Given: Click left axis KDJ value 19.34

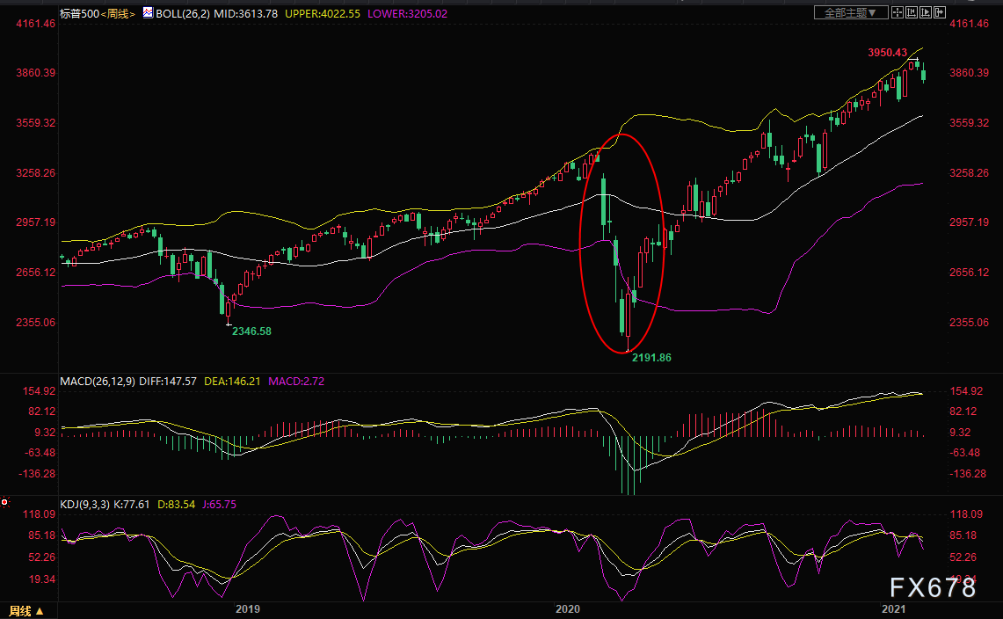Looking at the screenshot, I should 43,579.
